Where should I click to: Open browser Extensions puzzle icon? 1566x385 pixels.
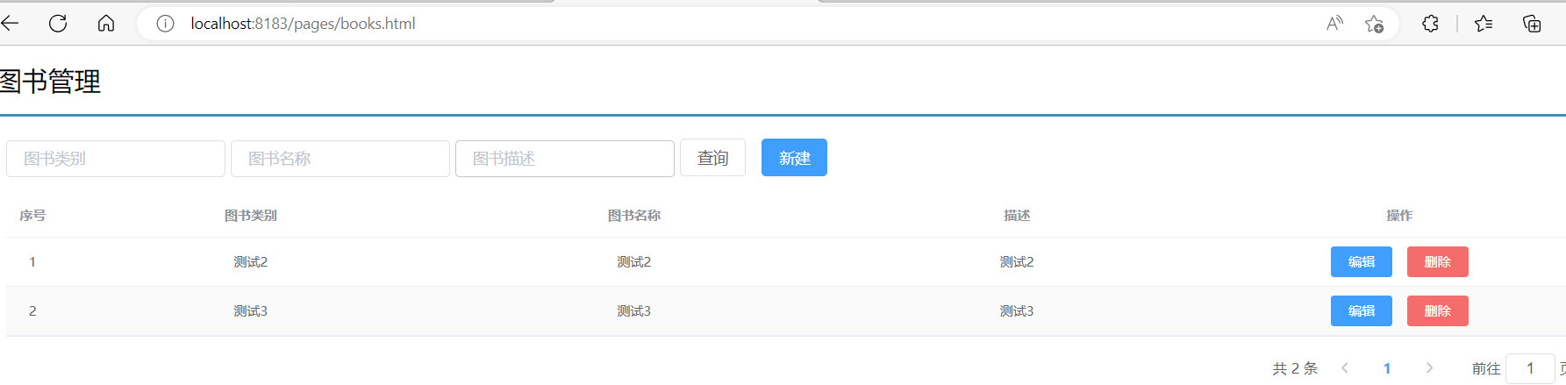[1430, 24]
